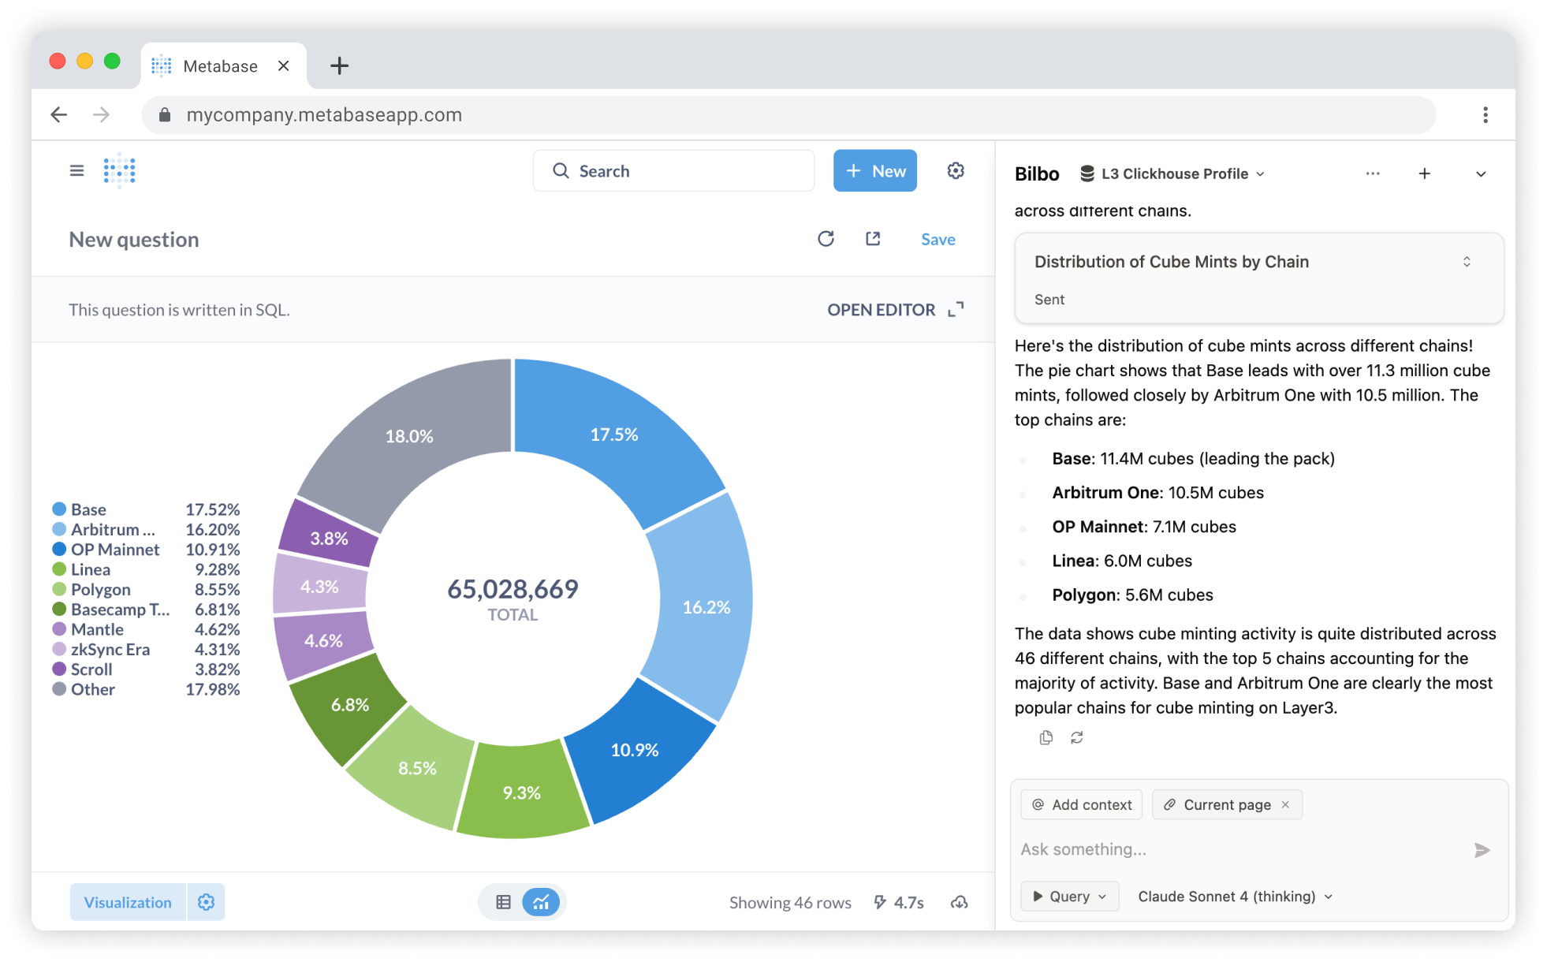Screen dimensions: 1547x962
Task: Click the Current page context chip
Action: 1227,804
